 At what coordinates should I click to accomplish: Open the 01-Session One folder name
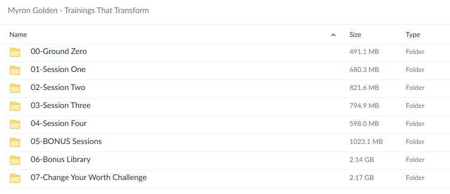tap(58, 70)
